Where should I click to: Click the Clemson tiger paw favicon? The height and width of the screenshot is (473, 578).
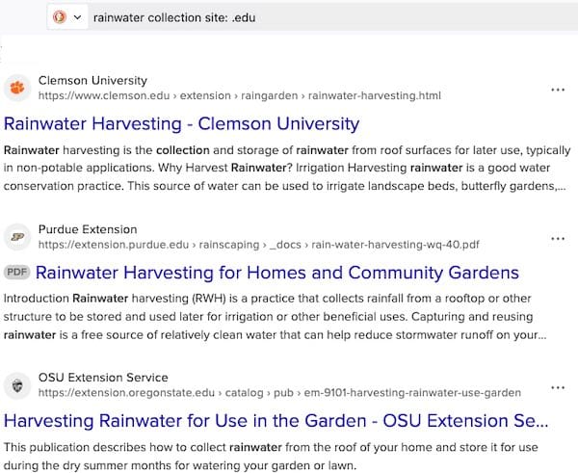point(16,88)
